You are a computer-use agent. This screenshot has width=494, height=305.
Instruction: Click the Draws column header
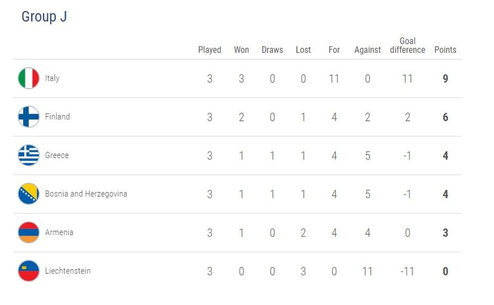(272, 50)
